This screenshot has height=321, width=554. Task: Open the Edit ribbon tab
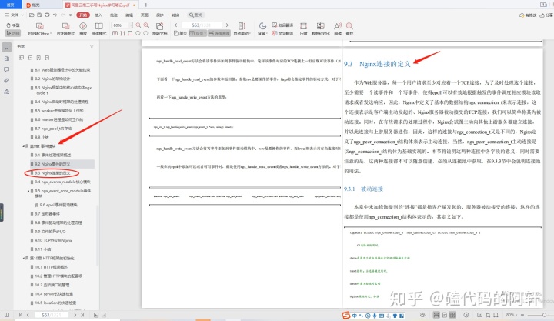tap(129, 15)
